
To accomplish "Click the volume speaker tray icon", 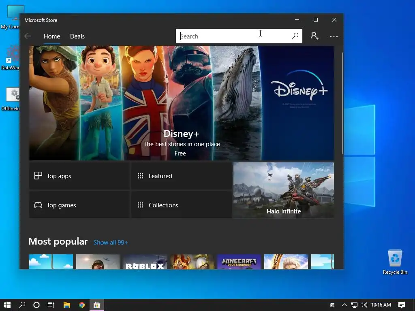I will point(364,305).
